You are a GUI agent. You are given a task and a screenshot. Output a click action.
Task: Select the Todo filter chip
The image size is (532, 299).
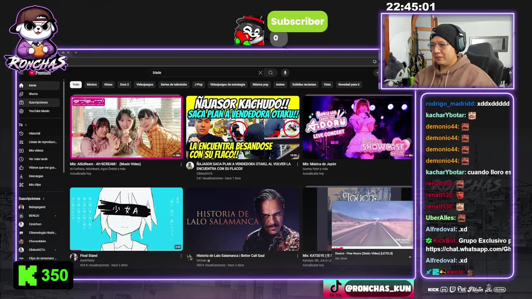[76, 84]
